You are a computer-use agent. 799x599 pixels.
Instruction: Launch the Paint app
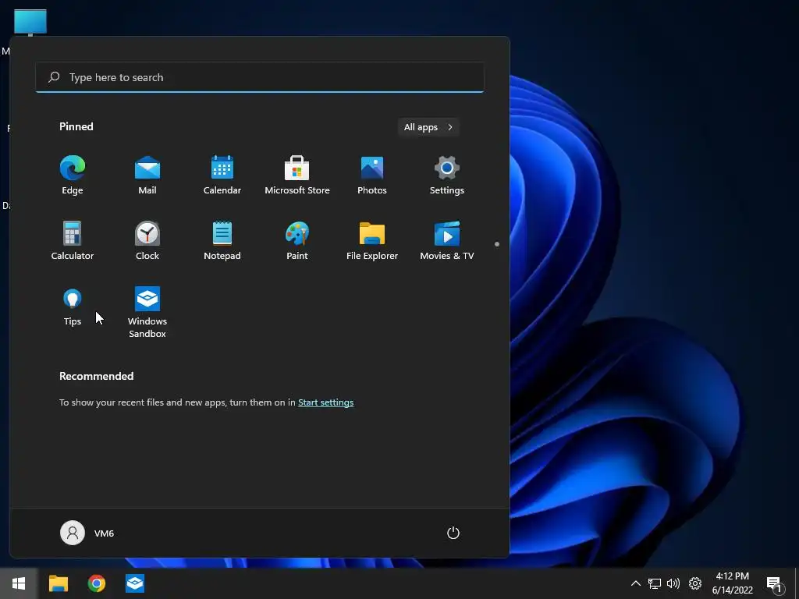tap(297, 241)
